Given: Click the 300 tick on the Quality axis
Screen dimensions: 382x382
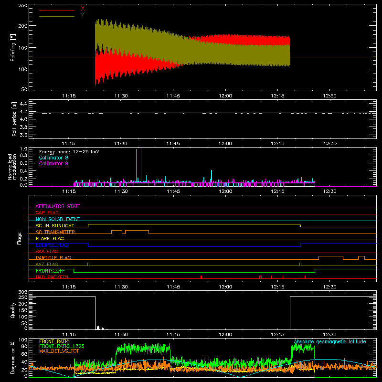Looking at the screenshot, I should pos(22,292).
